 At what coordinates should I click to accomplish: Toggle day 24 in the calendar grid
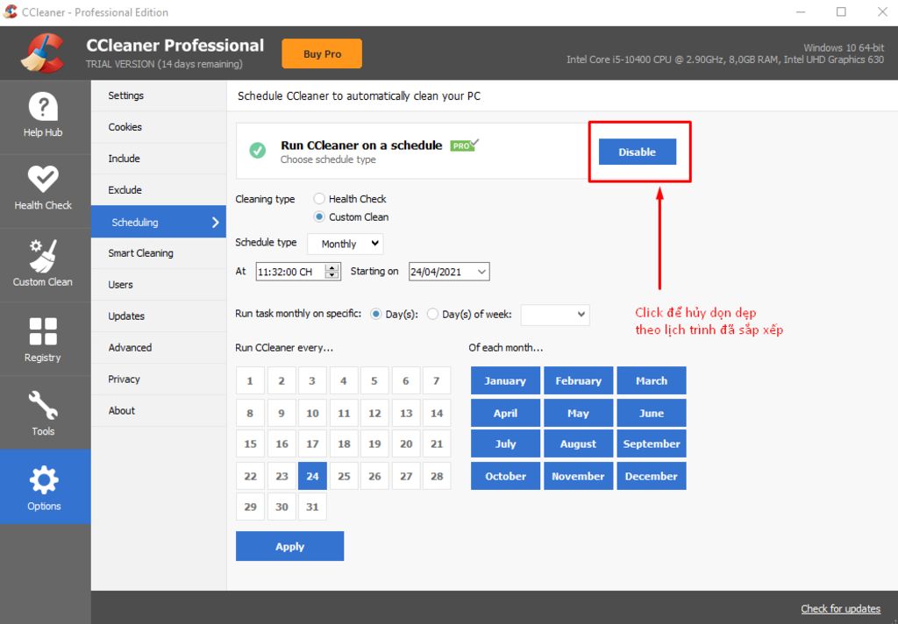point(313,476)
